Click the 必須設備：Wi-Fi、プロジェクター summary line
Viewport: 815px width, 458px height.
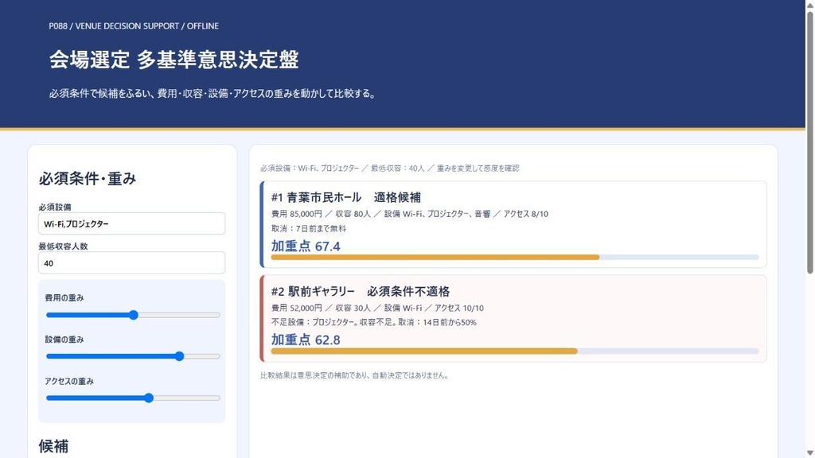[390, 169]
